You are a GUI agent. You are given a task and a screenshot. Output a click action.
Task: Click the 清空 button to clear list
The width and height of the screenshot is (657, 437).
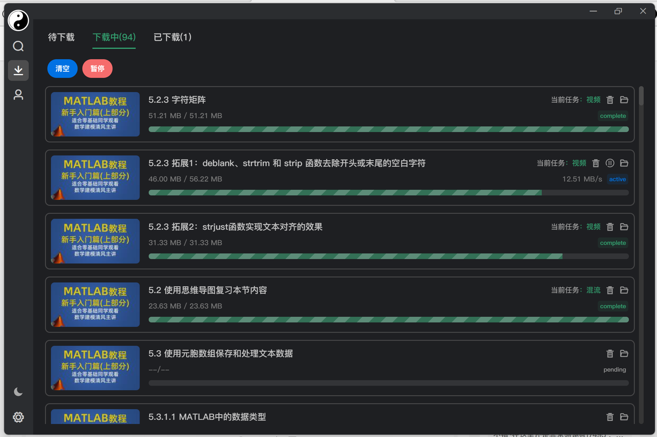pyautogui.click(x=62, y=68)
